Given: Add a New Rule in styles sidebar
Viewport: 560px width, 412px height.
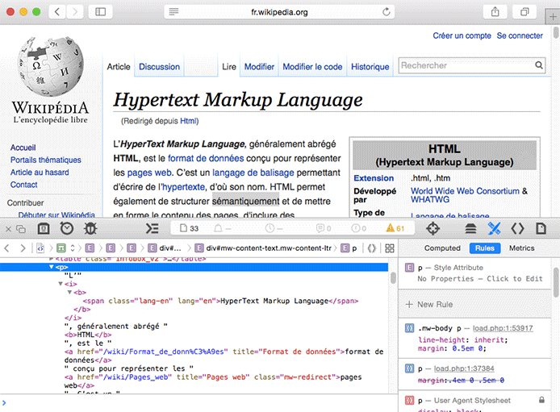Looking at the screenshot, I should point(429,304).
